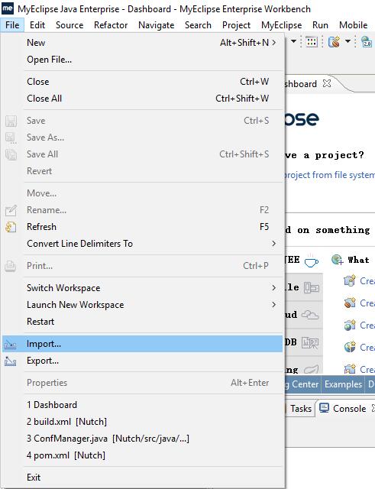Screen dimensions: 375x489
Task: Click the package toolbar icon with sparkle
Action: [x=334, y=42]
